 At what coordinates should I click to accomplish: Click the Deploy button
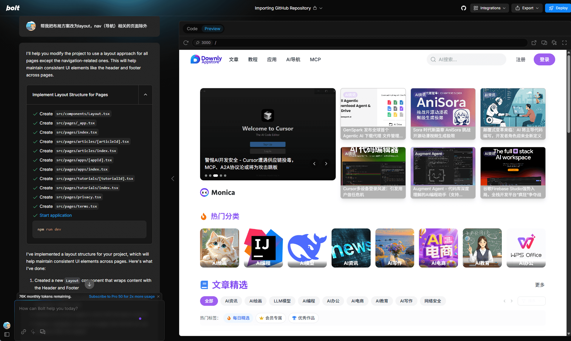558,8
